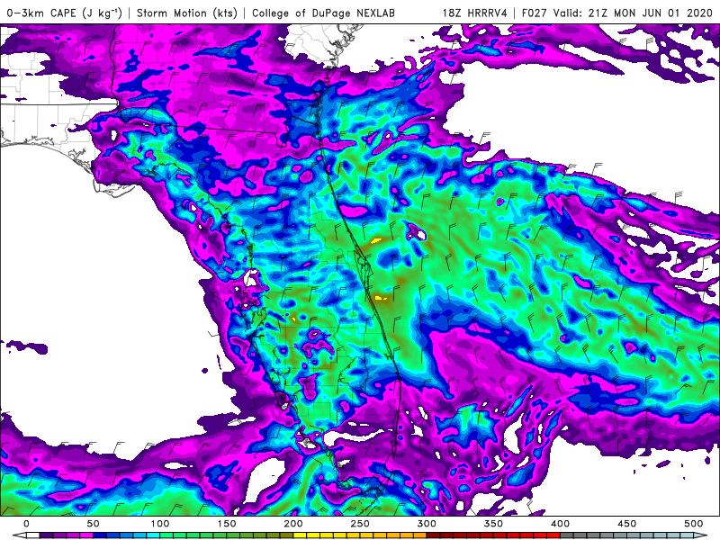Click the '150' label on the color scale

point(227,524)
